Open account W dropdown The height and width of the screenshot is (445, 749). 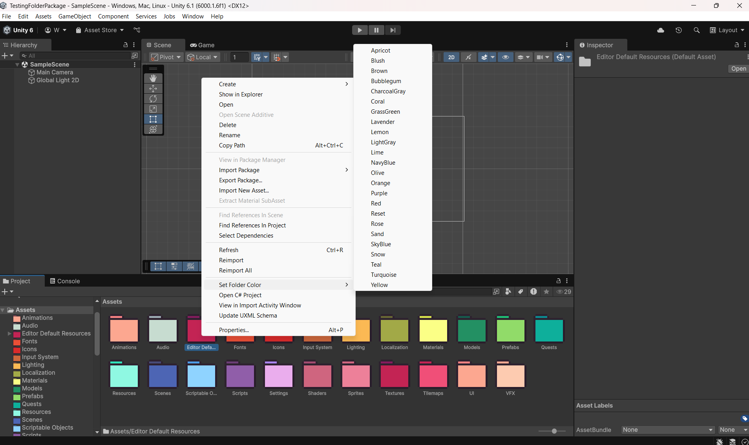tap(56, 30)
